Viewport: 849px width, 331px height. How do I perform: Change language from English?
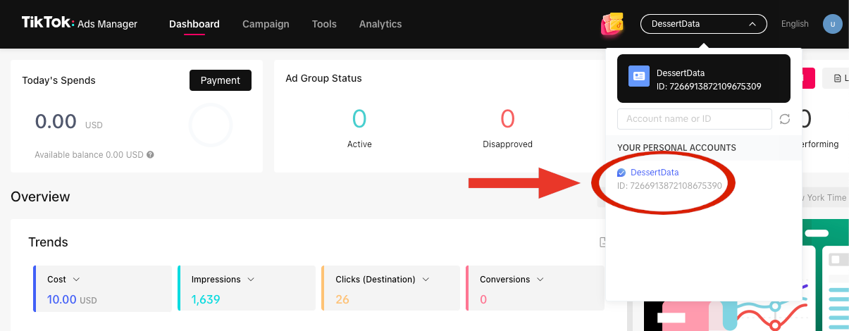pyautogui.click(x=795, y=24)
